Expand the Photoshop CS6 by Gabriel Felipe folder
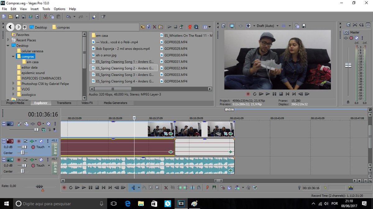The height and width of the screenshot is (209, 373). tap(13, 84)
